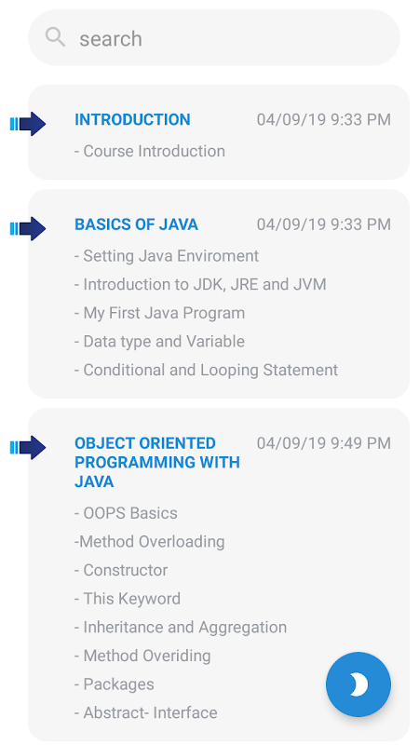Screen dimensions: 419x745
Task: Focus the search input field
Action: tap(214, 37)
